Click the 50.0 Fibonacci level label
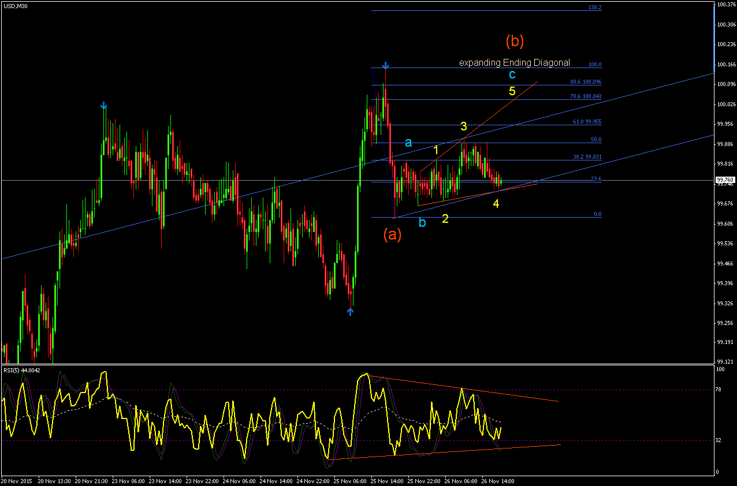This screenshot has height=486, width=737. (x=596, y=140)
